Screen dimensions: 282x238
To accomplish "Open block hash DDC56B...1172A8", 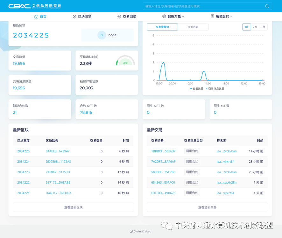I will (58, 162).
